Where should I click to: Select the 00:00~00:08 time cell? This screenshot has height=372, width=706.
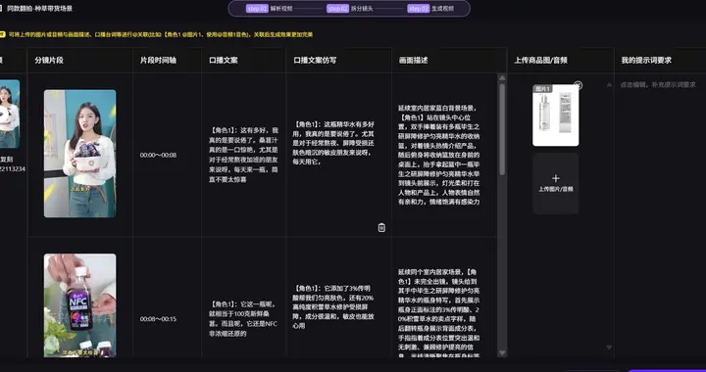pos(158,155)
